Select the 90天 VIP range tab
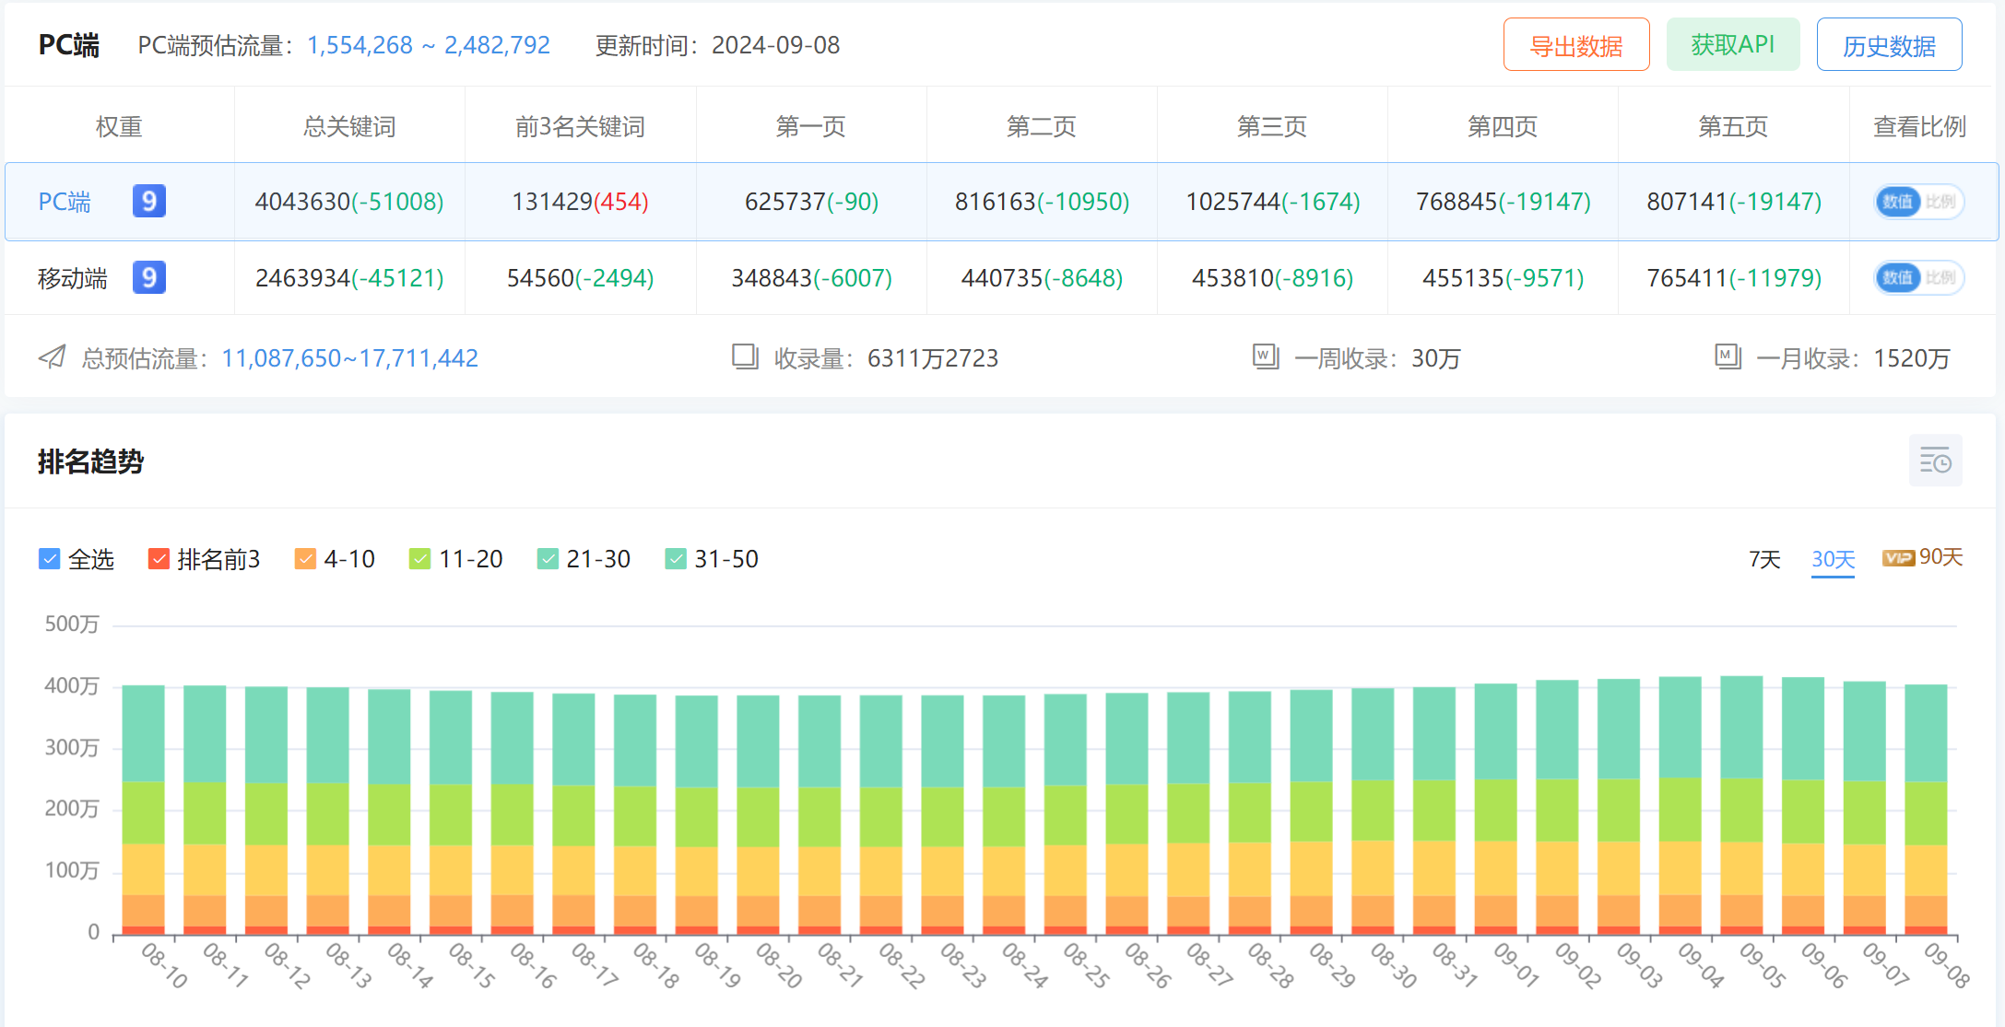 click(x=1923, y=557)
